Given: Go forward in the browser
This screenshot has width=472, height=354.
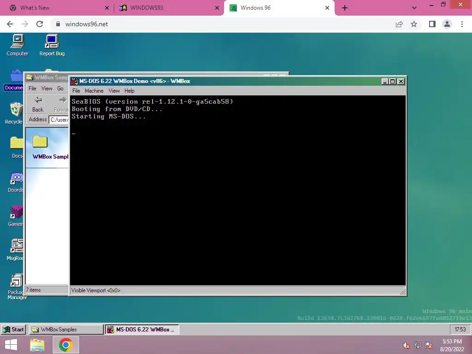Looking at the screenshot, I should pos(25,24).
